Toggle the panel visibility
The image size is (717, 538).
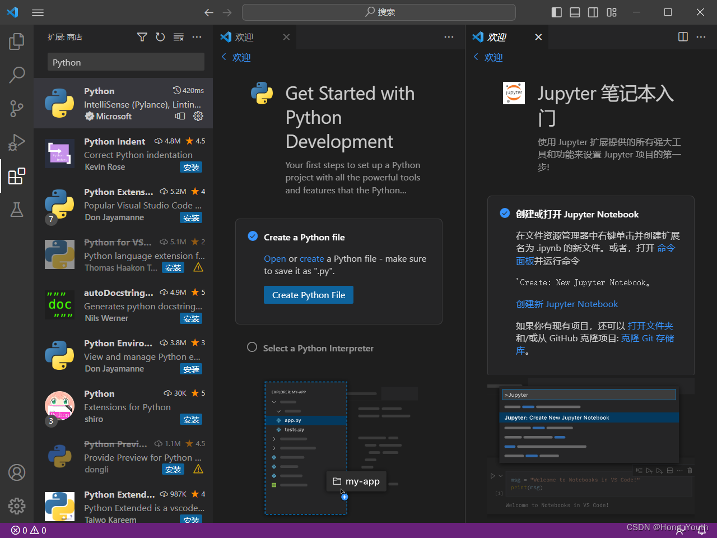click(x=575, y=12)
